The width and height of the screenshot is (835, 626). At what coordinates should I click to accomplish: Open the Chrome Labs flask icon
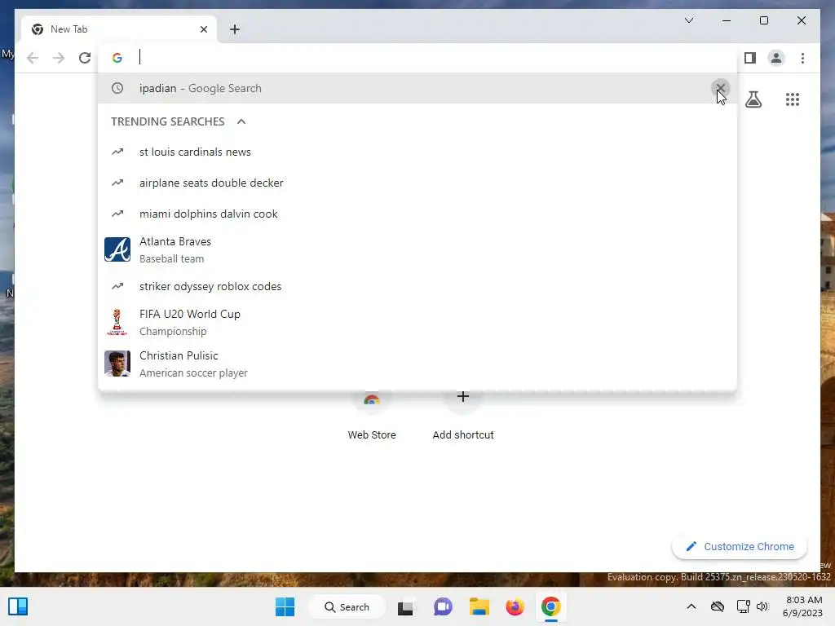(753, 99)
